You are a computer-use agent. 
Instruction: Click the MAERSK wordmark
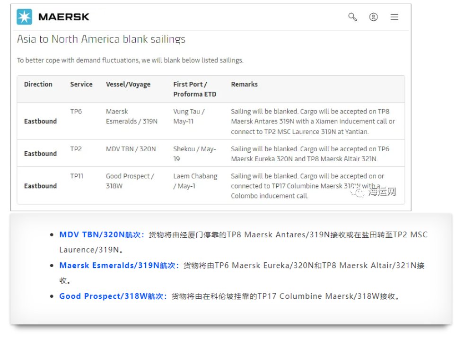point(64,17)
